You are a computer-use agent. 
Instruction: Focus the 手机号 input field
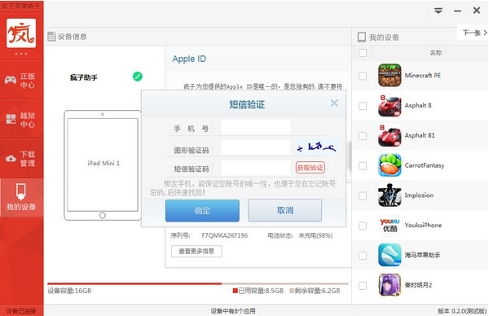pyautogui.click(x=256, y=127)
